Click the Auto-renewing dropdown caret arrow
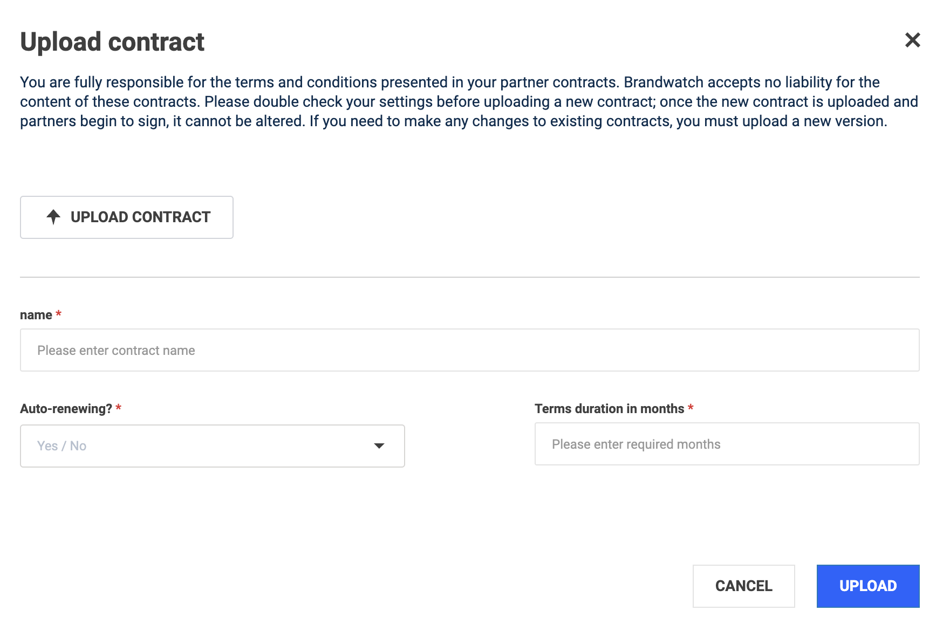Image resolution: width=943 pixels, height=631 pixels. [x=379, y=446]
